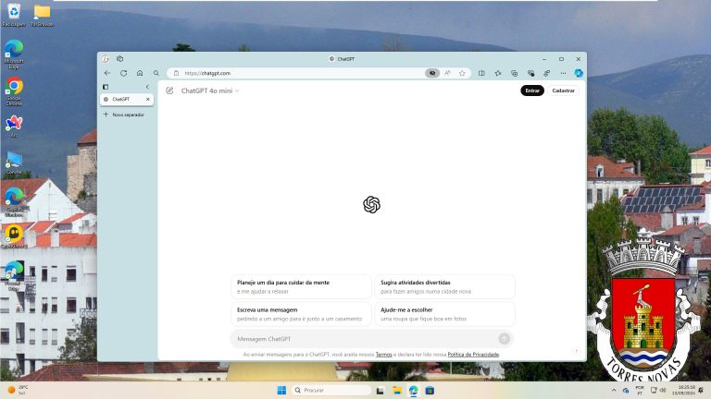Open the Favorites list icon
The width and height of the screenshot is (711, 399).
498,73
